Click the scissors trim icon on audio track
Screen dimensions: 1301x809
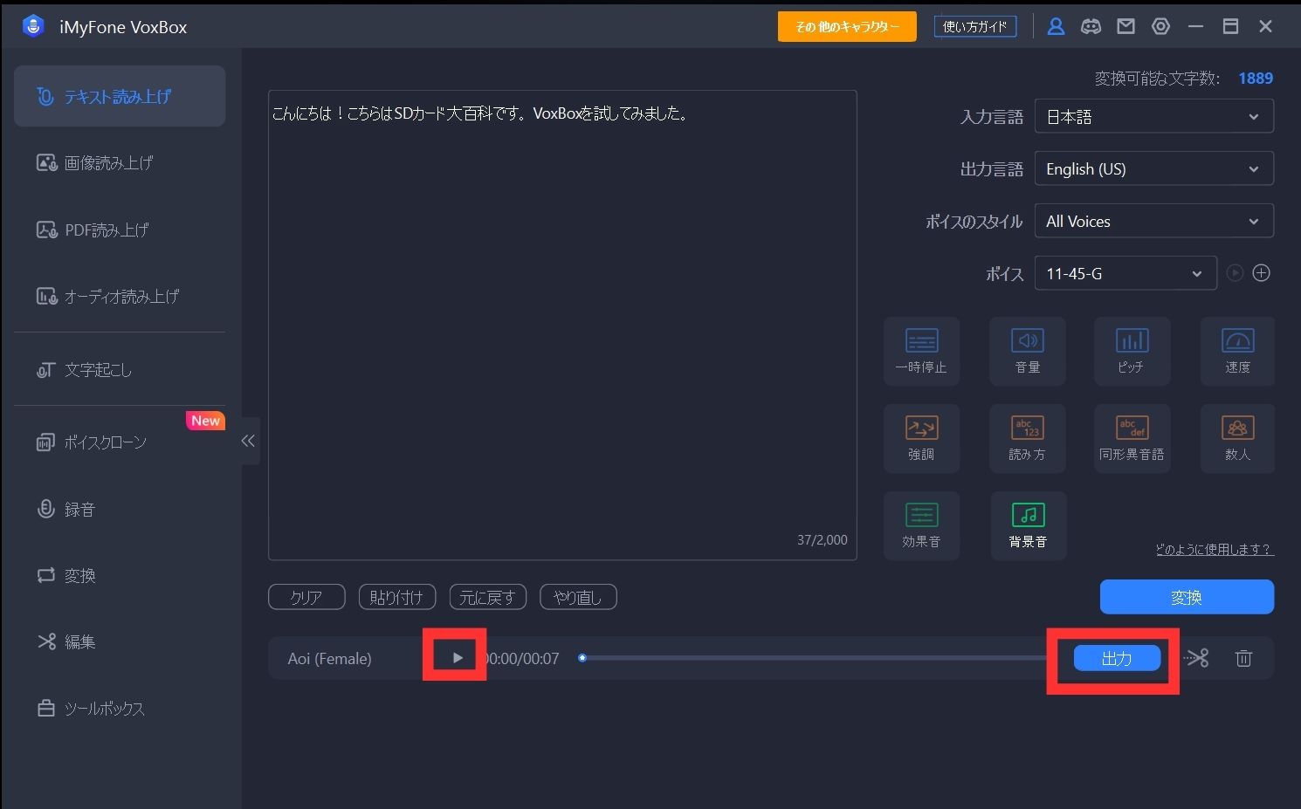tap(1197, 658)
